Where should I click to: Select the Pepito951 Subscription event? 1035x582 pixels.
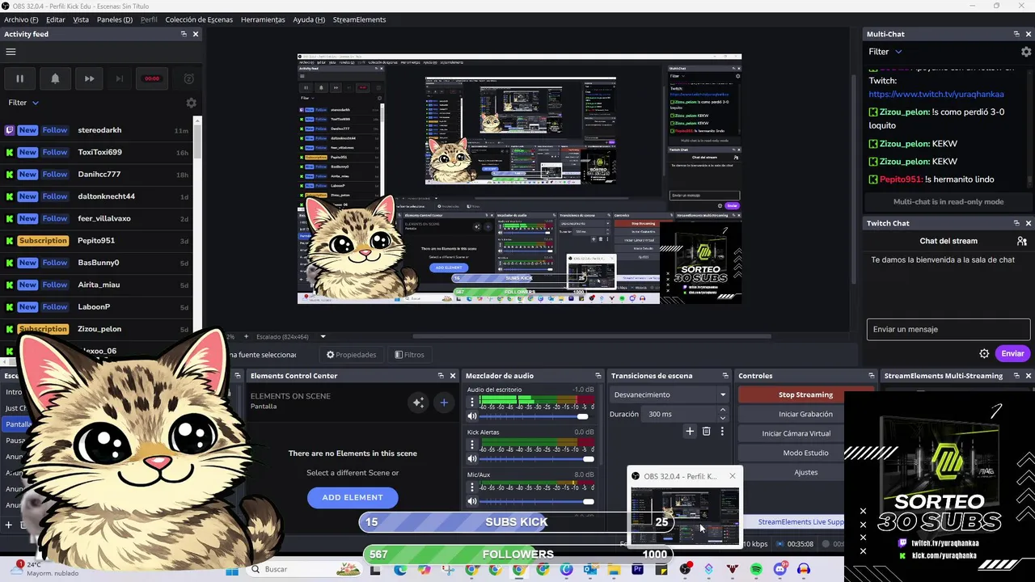97,241
